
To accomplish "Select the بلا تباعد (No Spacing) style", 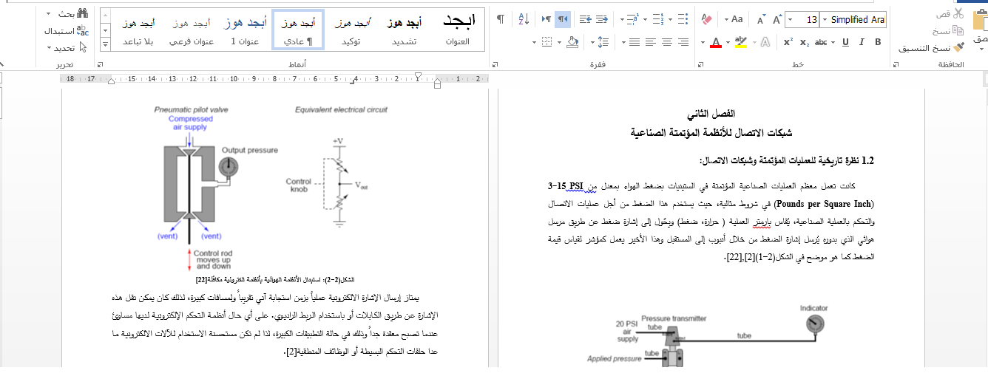I will [138, 30].
